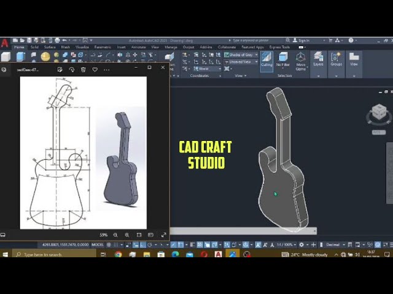Image resolution: width=393 pixels, height=294 pixels.
Task: Click the Open file icon
Action: click(x=22, y=40)
